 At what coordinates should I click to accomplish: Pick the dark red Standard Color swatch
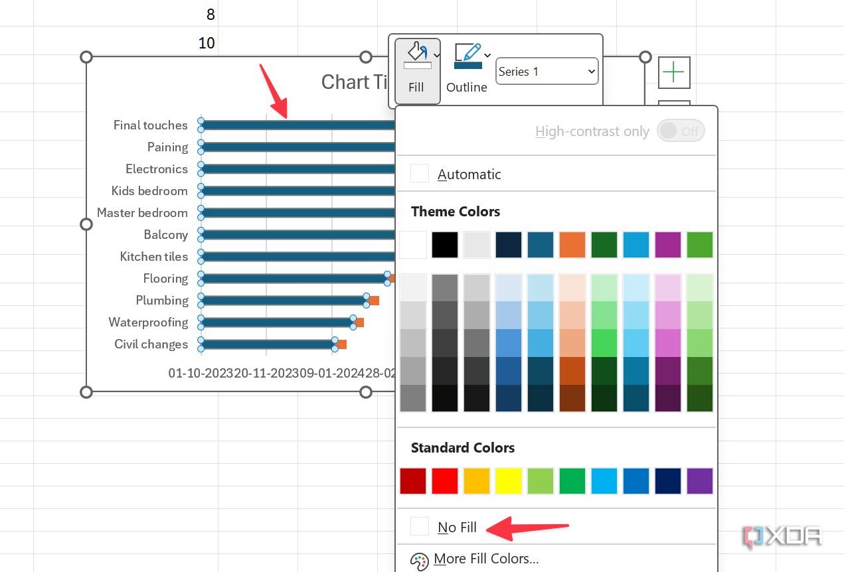pos(412,480)
